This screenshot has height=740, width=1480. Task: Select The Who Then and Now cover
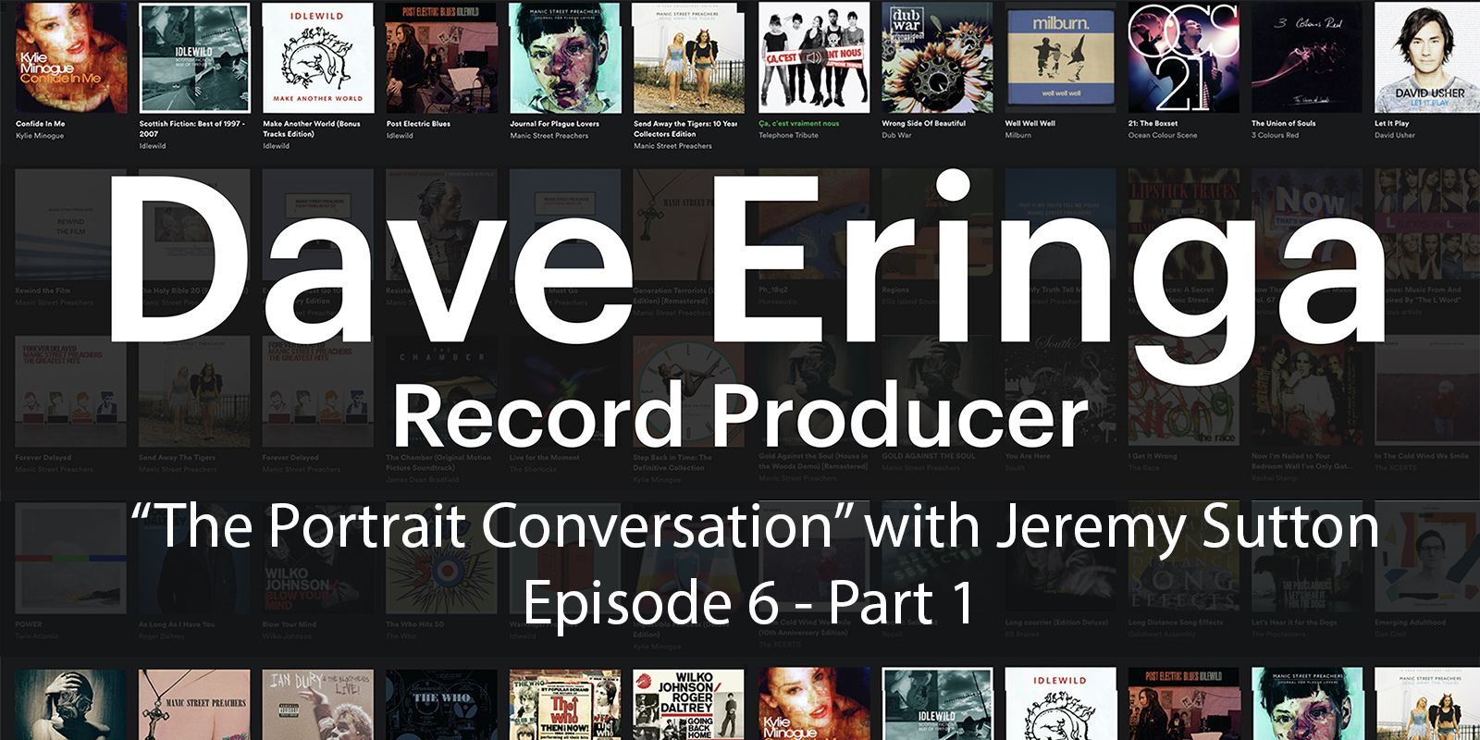565,705
